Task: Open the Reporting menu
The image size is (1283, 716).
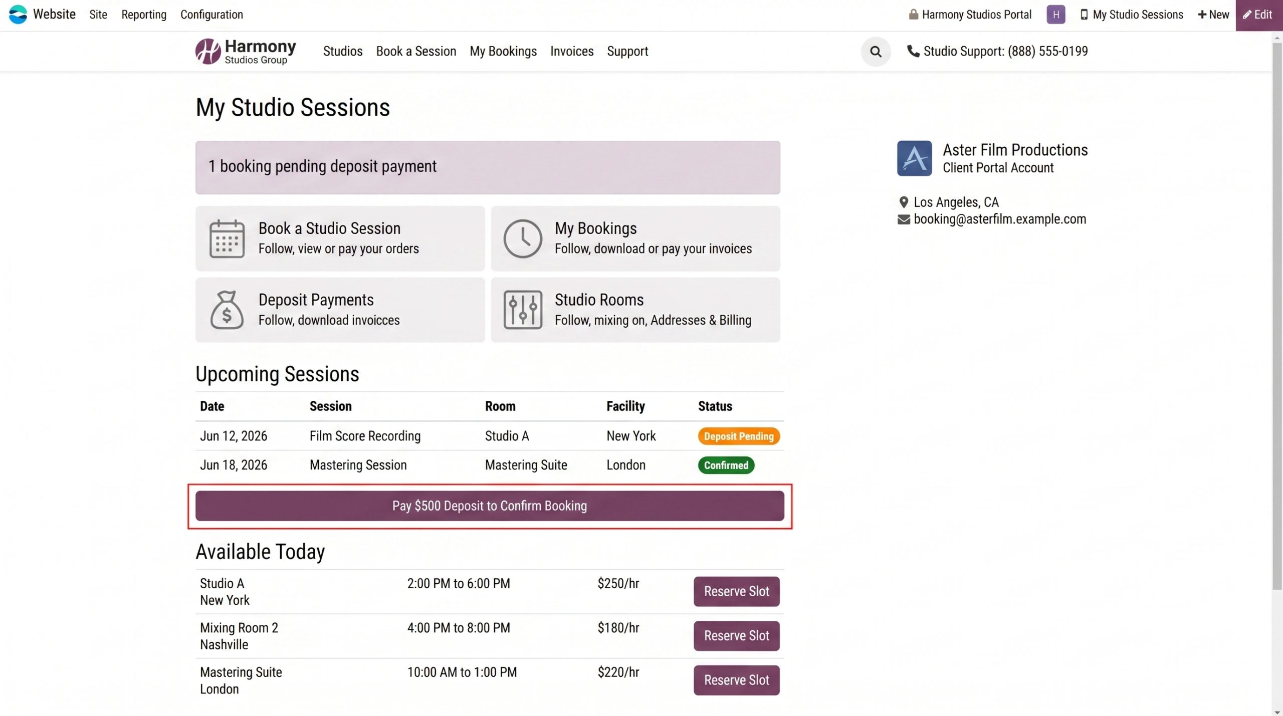Action: click(x=144, y=15)
